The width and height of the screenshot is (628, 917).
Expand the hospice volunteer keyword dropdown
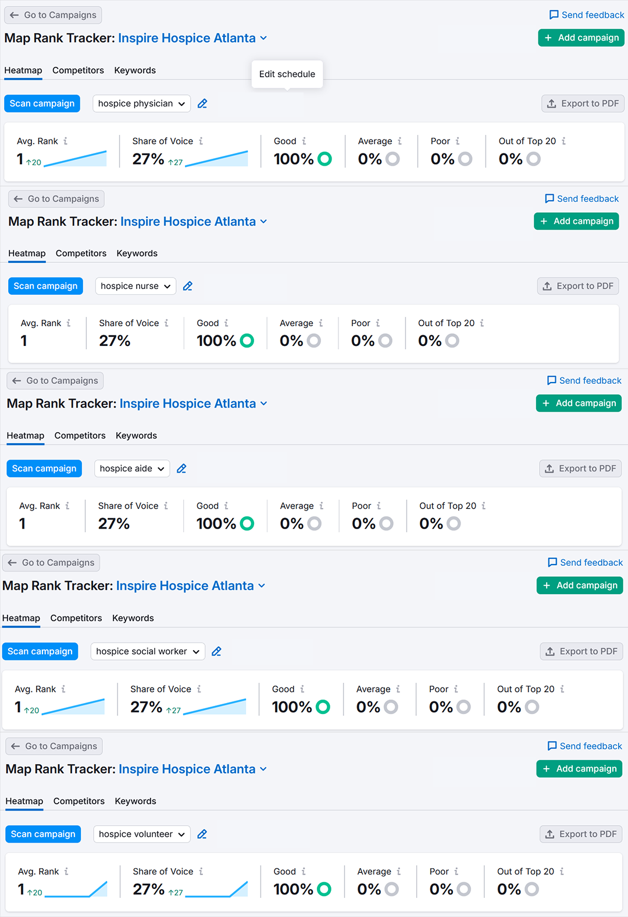[142, 834]
